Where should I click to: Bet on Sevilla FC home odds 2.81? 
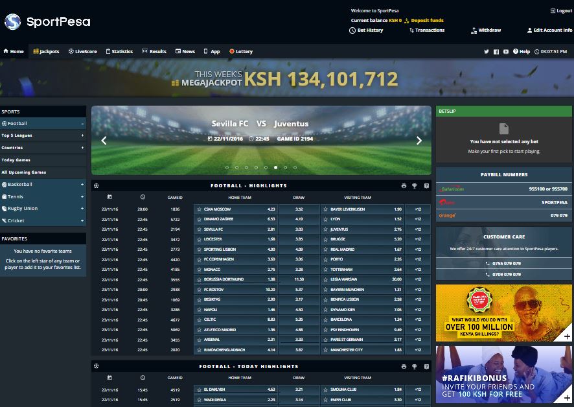[236, 229]
